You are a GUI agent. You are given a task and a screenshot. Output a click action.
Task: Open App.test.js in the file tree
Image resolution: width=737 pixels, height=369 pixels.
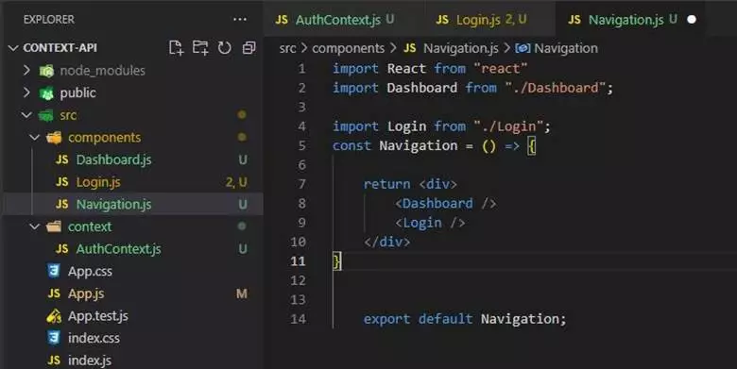click(97, 316)
